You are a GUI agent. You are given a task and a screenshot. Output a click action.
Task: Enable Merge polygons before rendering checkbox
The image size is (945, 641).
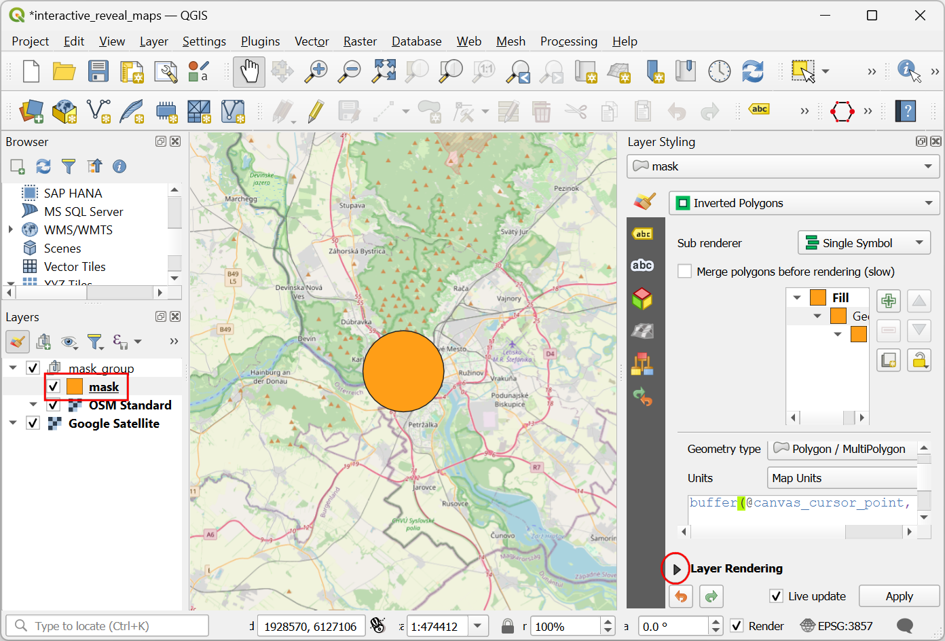685,272
